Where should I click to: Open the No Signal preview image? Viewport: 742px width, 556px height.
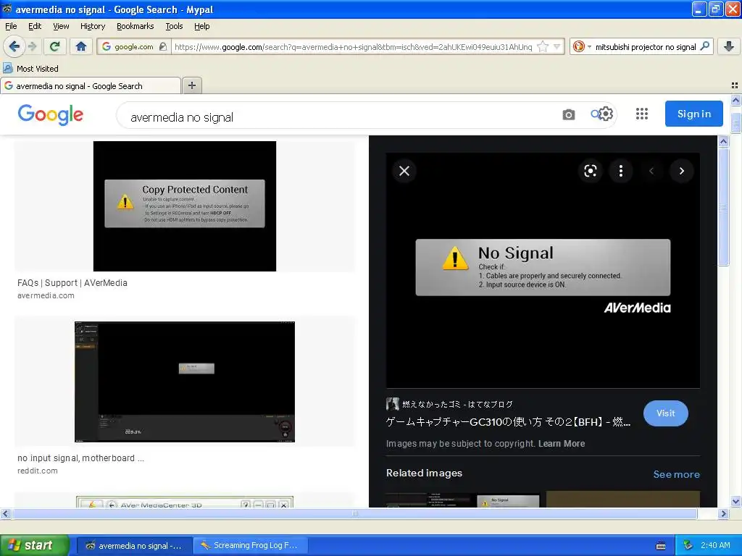coord(543,271)
